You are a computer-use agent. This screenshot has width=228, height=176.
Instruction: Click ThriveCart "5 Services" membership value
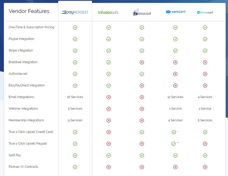pos(205,120)
